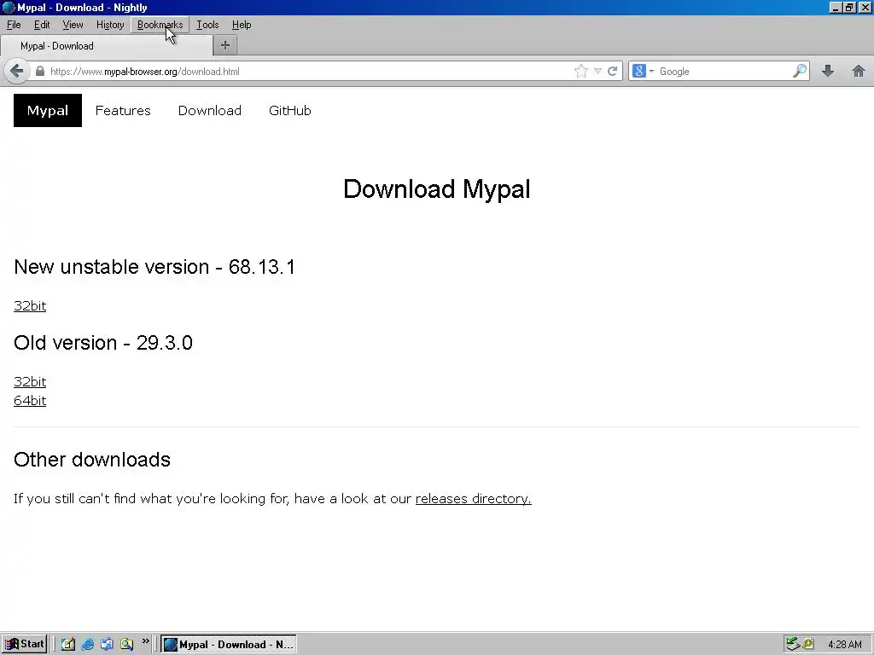This screenshot has width=874, height=655.
Task: Open the Downloads arrow icon in toolbar
Action: pyautogui.click(x=828, y=71)
